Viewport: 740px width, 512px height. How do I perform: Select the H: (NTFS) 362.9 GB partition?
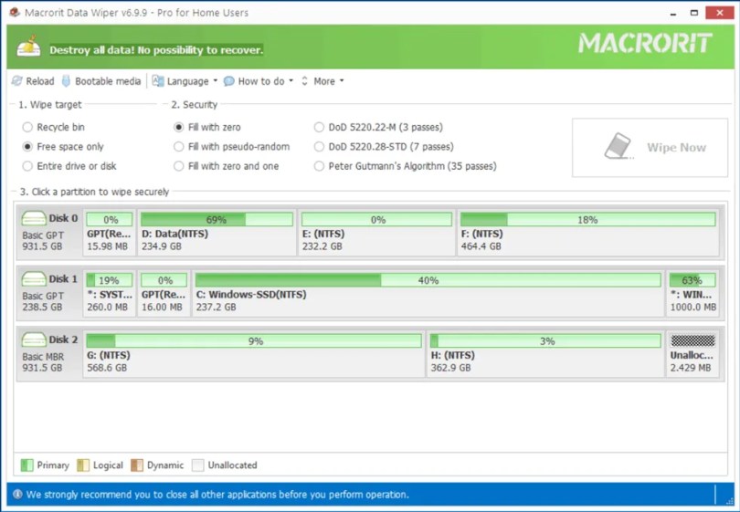click(x=545, y=354)
